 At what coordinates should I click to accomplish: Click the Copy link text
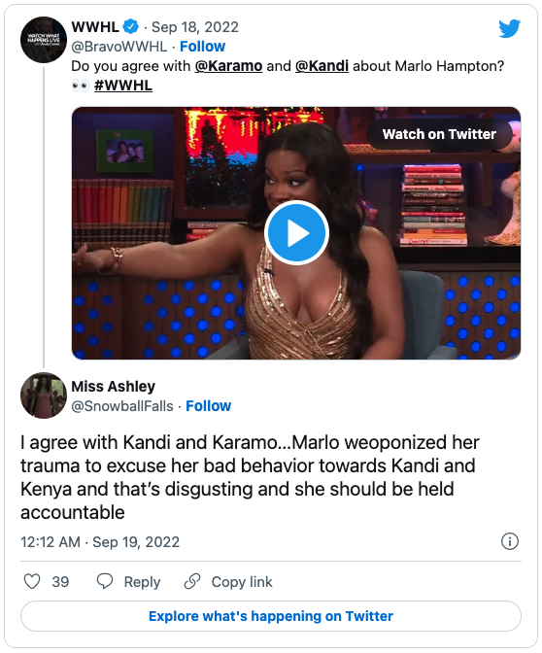[x=242, y=582]
